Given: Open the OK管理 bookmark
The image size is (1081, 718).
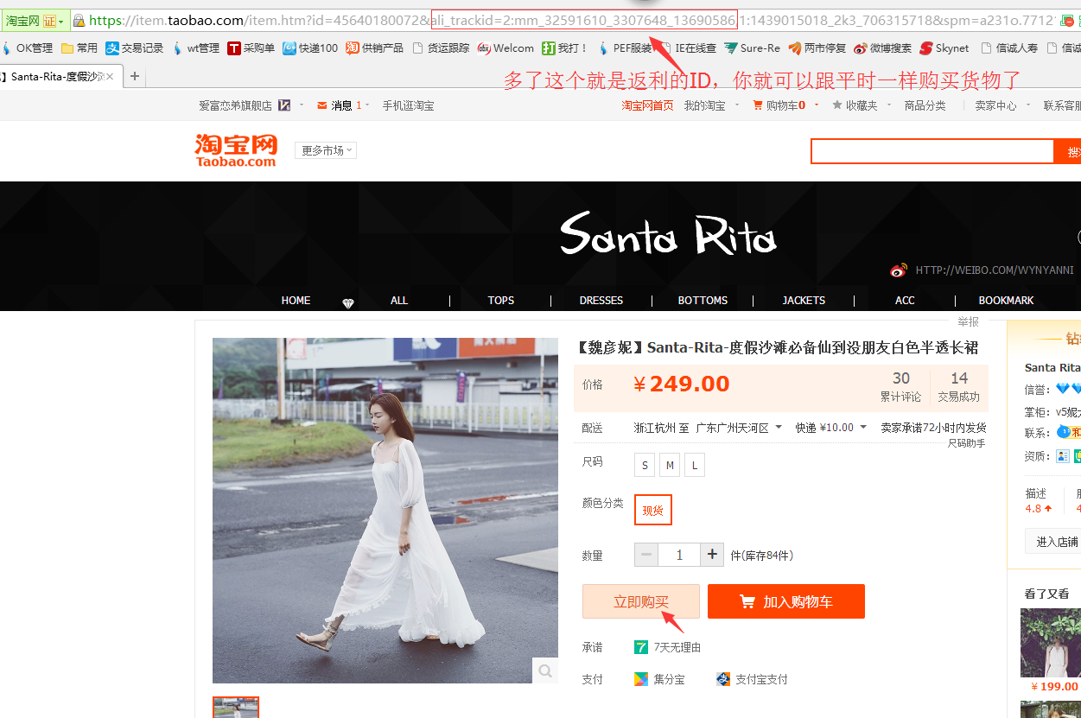Looking at the screenshot, I should click(28, 48).
